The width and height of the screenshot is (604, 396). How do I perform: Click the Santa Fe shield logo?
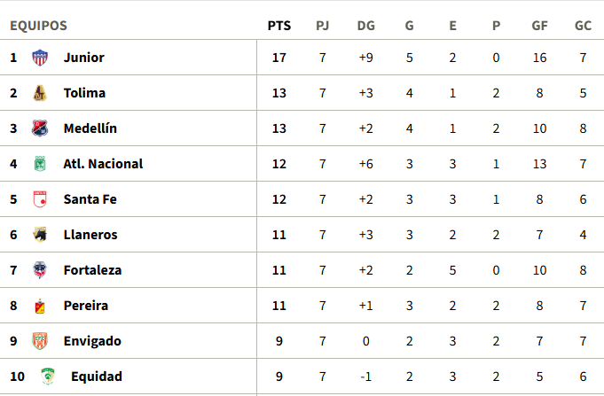[40, 199]
